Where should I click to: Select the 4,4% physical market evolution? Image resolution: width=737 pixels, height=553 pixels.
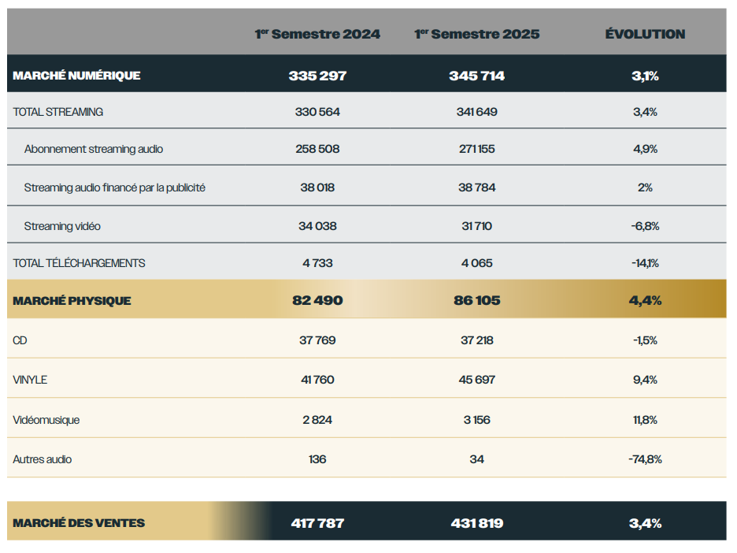click(x=645, y=300)
